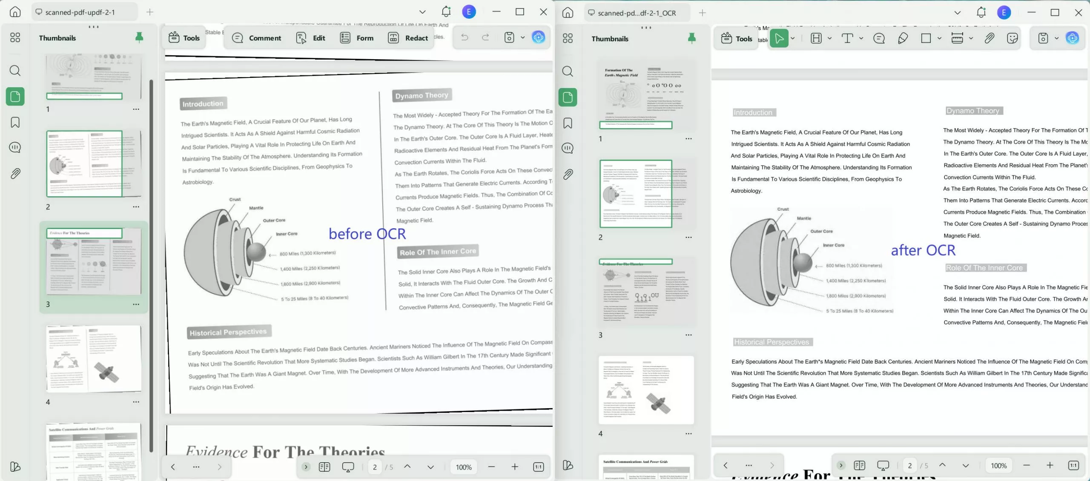Select the Bookmarks sidebar icon

point(15,122)
